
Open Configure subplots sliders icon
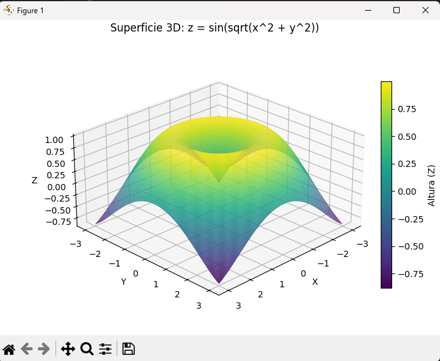(105, 348)
